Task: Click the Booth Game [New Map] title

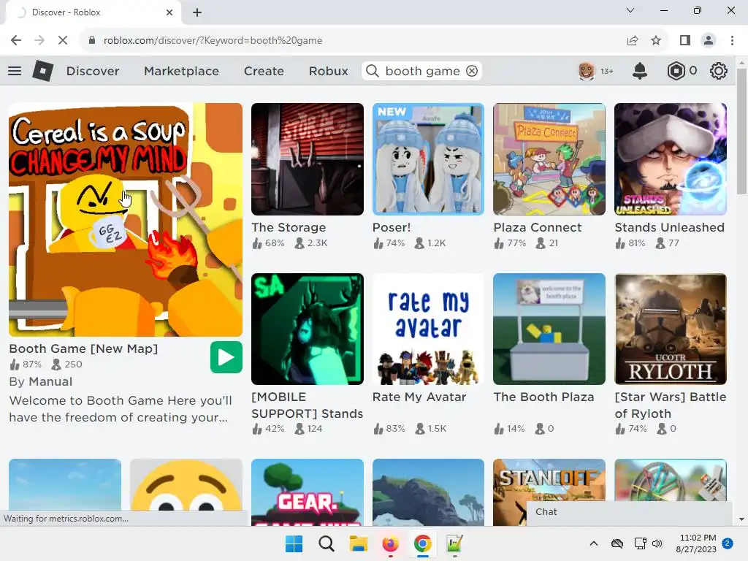Action: (83, 348)
